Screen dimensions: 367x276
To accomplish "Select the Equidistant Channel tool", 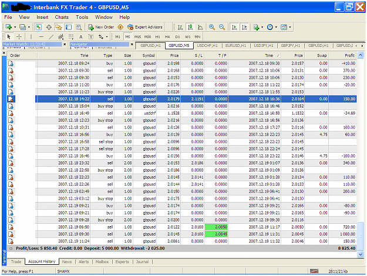I will point(61,37).
